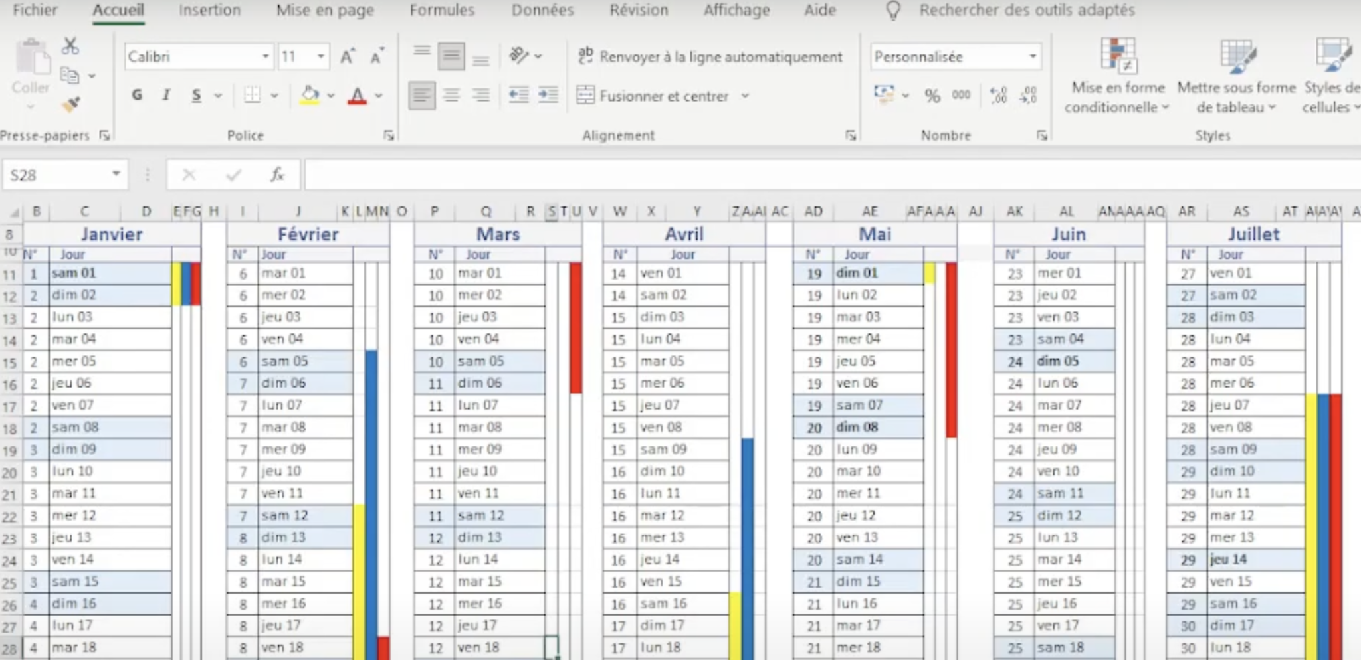1361x660 pixels.
Task: Toggle bold with the G button
Action: [x=136, y=95]
